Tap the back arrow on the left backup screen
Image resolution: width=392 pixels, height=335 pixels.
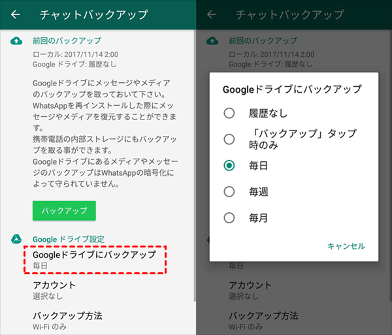click(16, 14)
